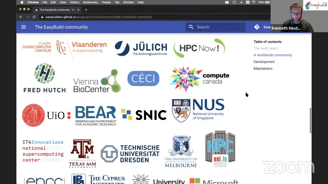Click Table of contents heading
The image size is (328, 184).
click(x=268, y=42)
